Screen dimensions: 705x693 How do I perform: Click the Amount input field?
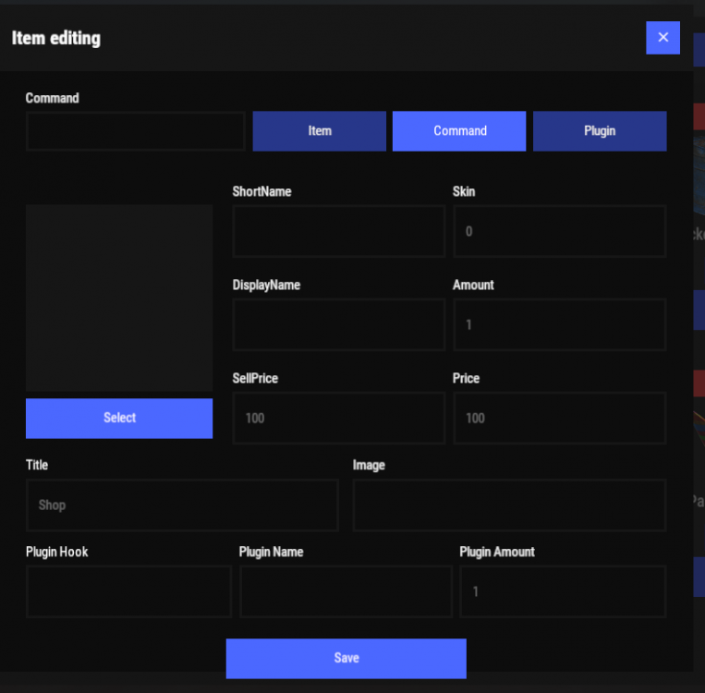point(559,324)
